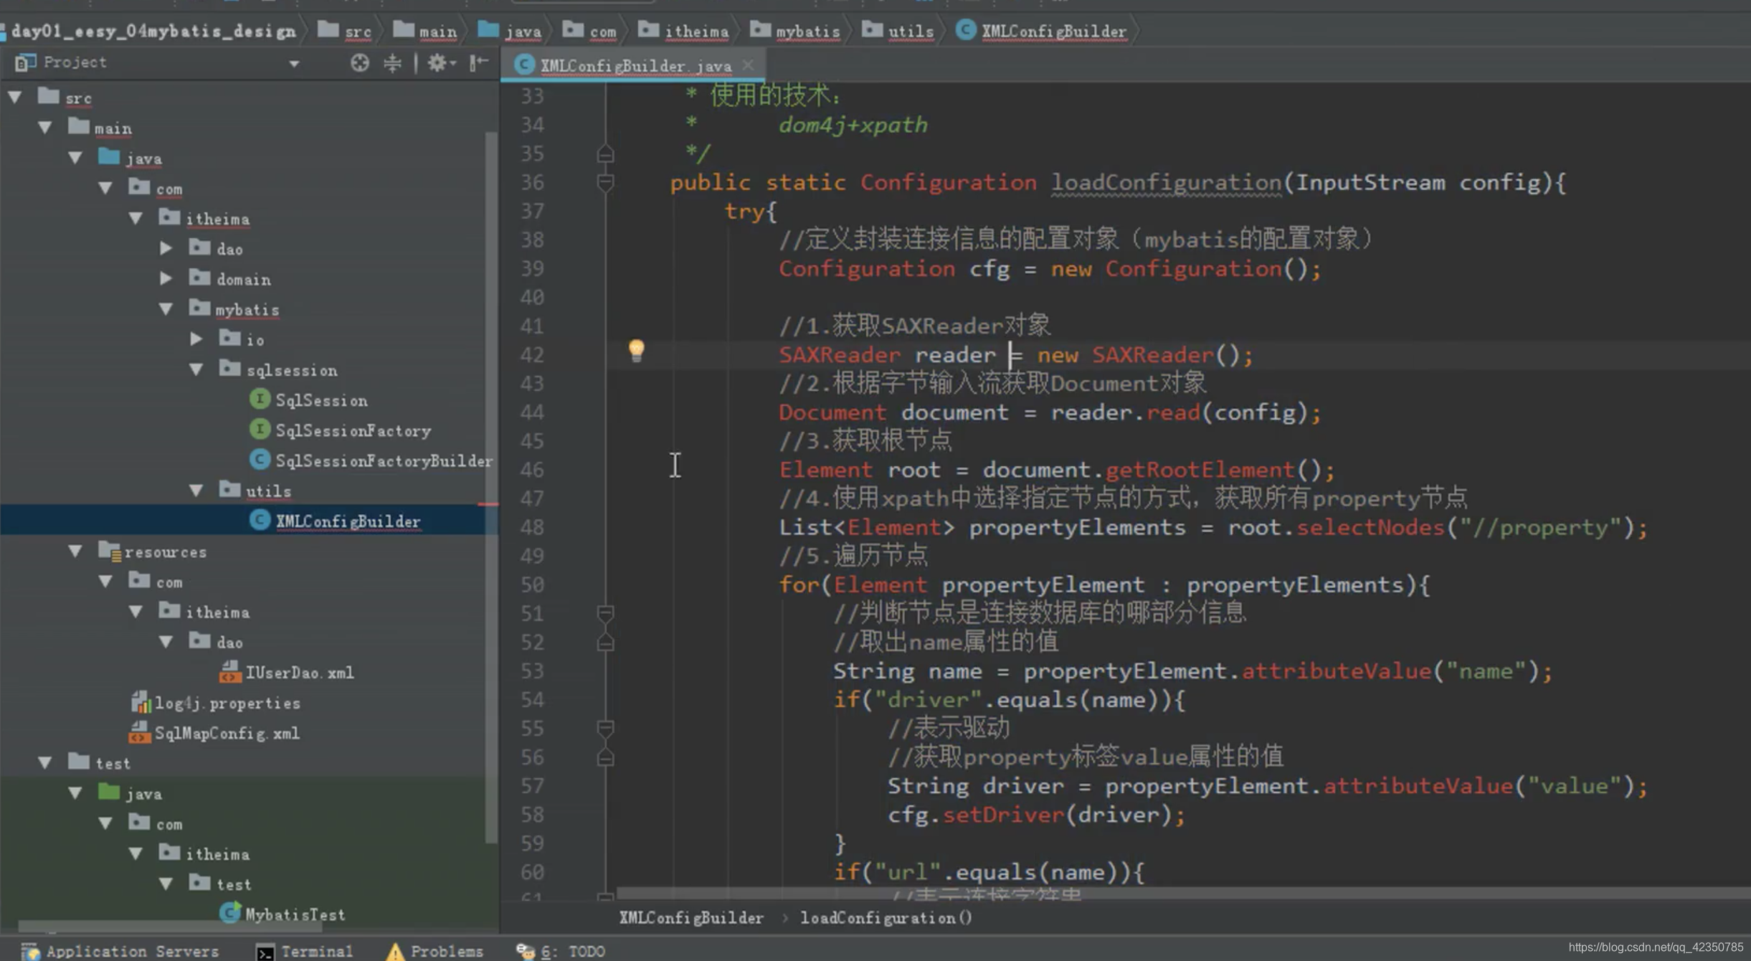Click the SqlMapConfig.xml file icon
This screenshot has width=1751, height=961.
139,732
